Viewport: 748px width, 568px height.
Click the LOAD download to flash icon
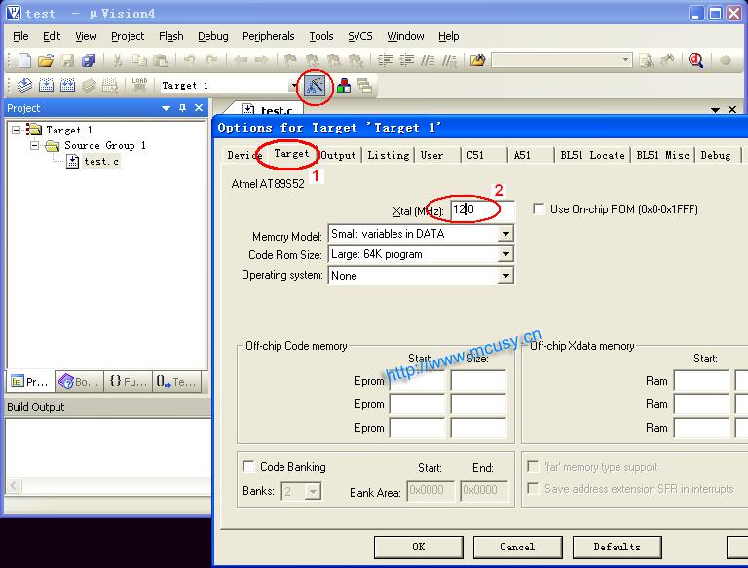[x=139, y=85]
